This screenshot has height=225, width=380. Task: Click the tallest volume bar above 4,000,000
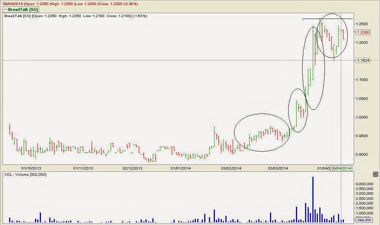click(x=313, y=199)
